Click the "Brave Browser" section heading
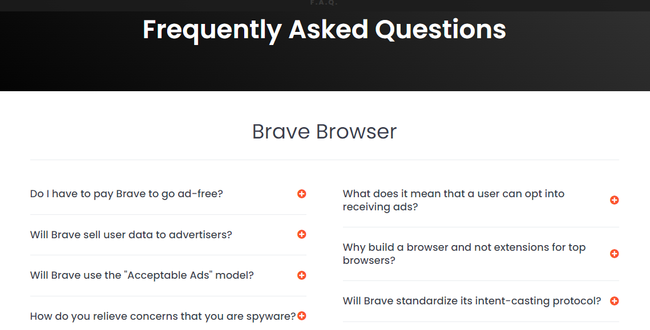Screen dimensions: 650x330 [324, 131]
